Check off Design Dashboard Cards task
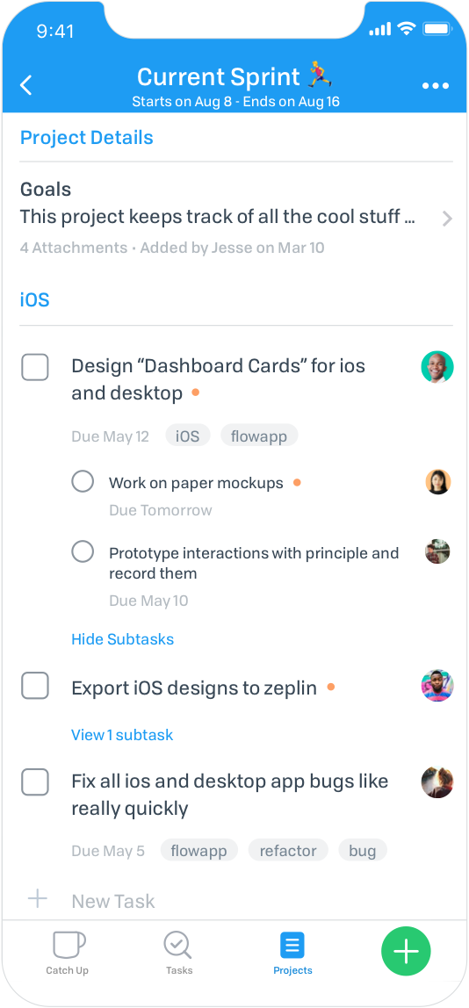The width and height of the screenshot is (469, 1008). 35,367
